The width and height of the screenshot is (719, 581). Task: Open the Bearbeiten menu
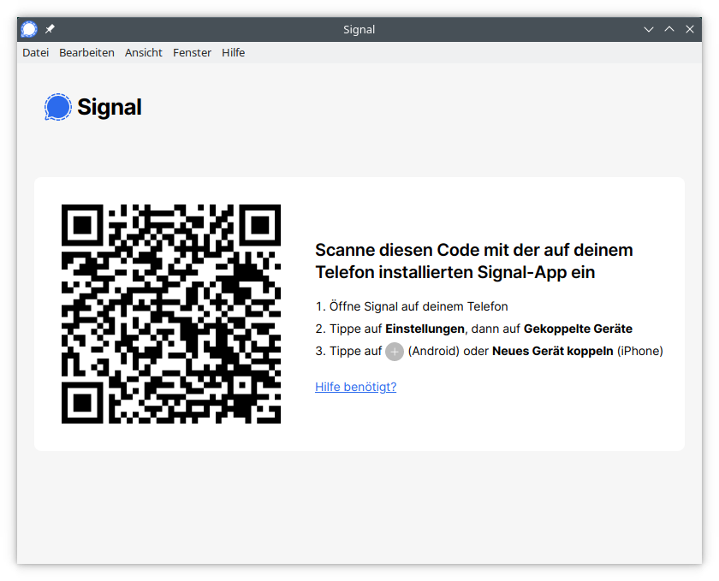coord(86,52)
